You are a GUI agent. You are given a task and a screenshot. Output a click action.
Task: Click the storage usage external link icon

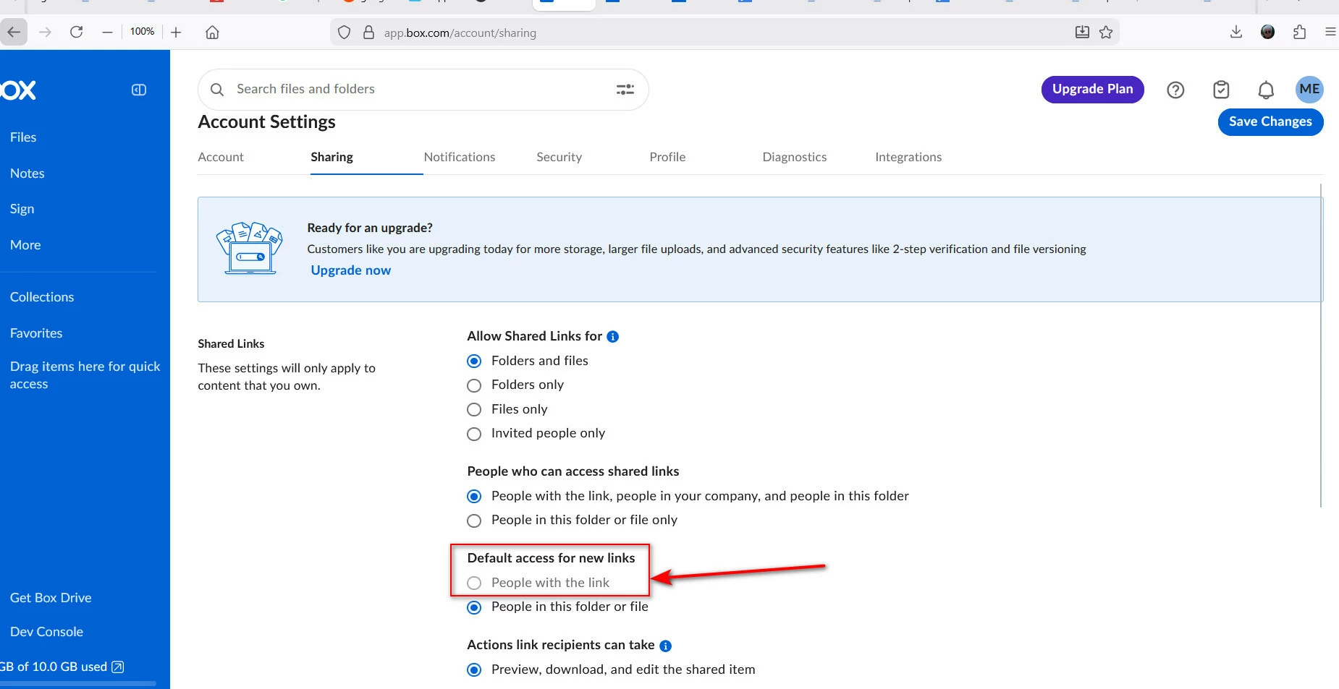click(x=118, y=667)
